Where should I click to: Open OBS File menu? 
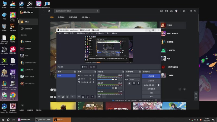click(60, 33)
